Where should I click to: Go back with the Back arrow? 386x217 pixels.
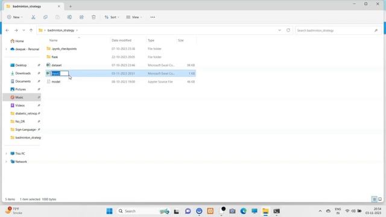click(7, 30)
